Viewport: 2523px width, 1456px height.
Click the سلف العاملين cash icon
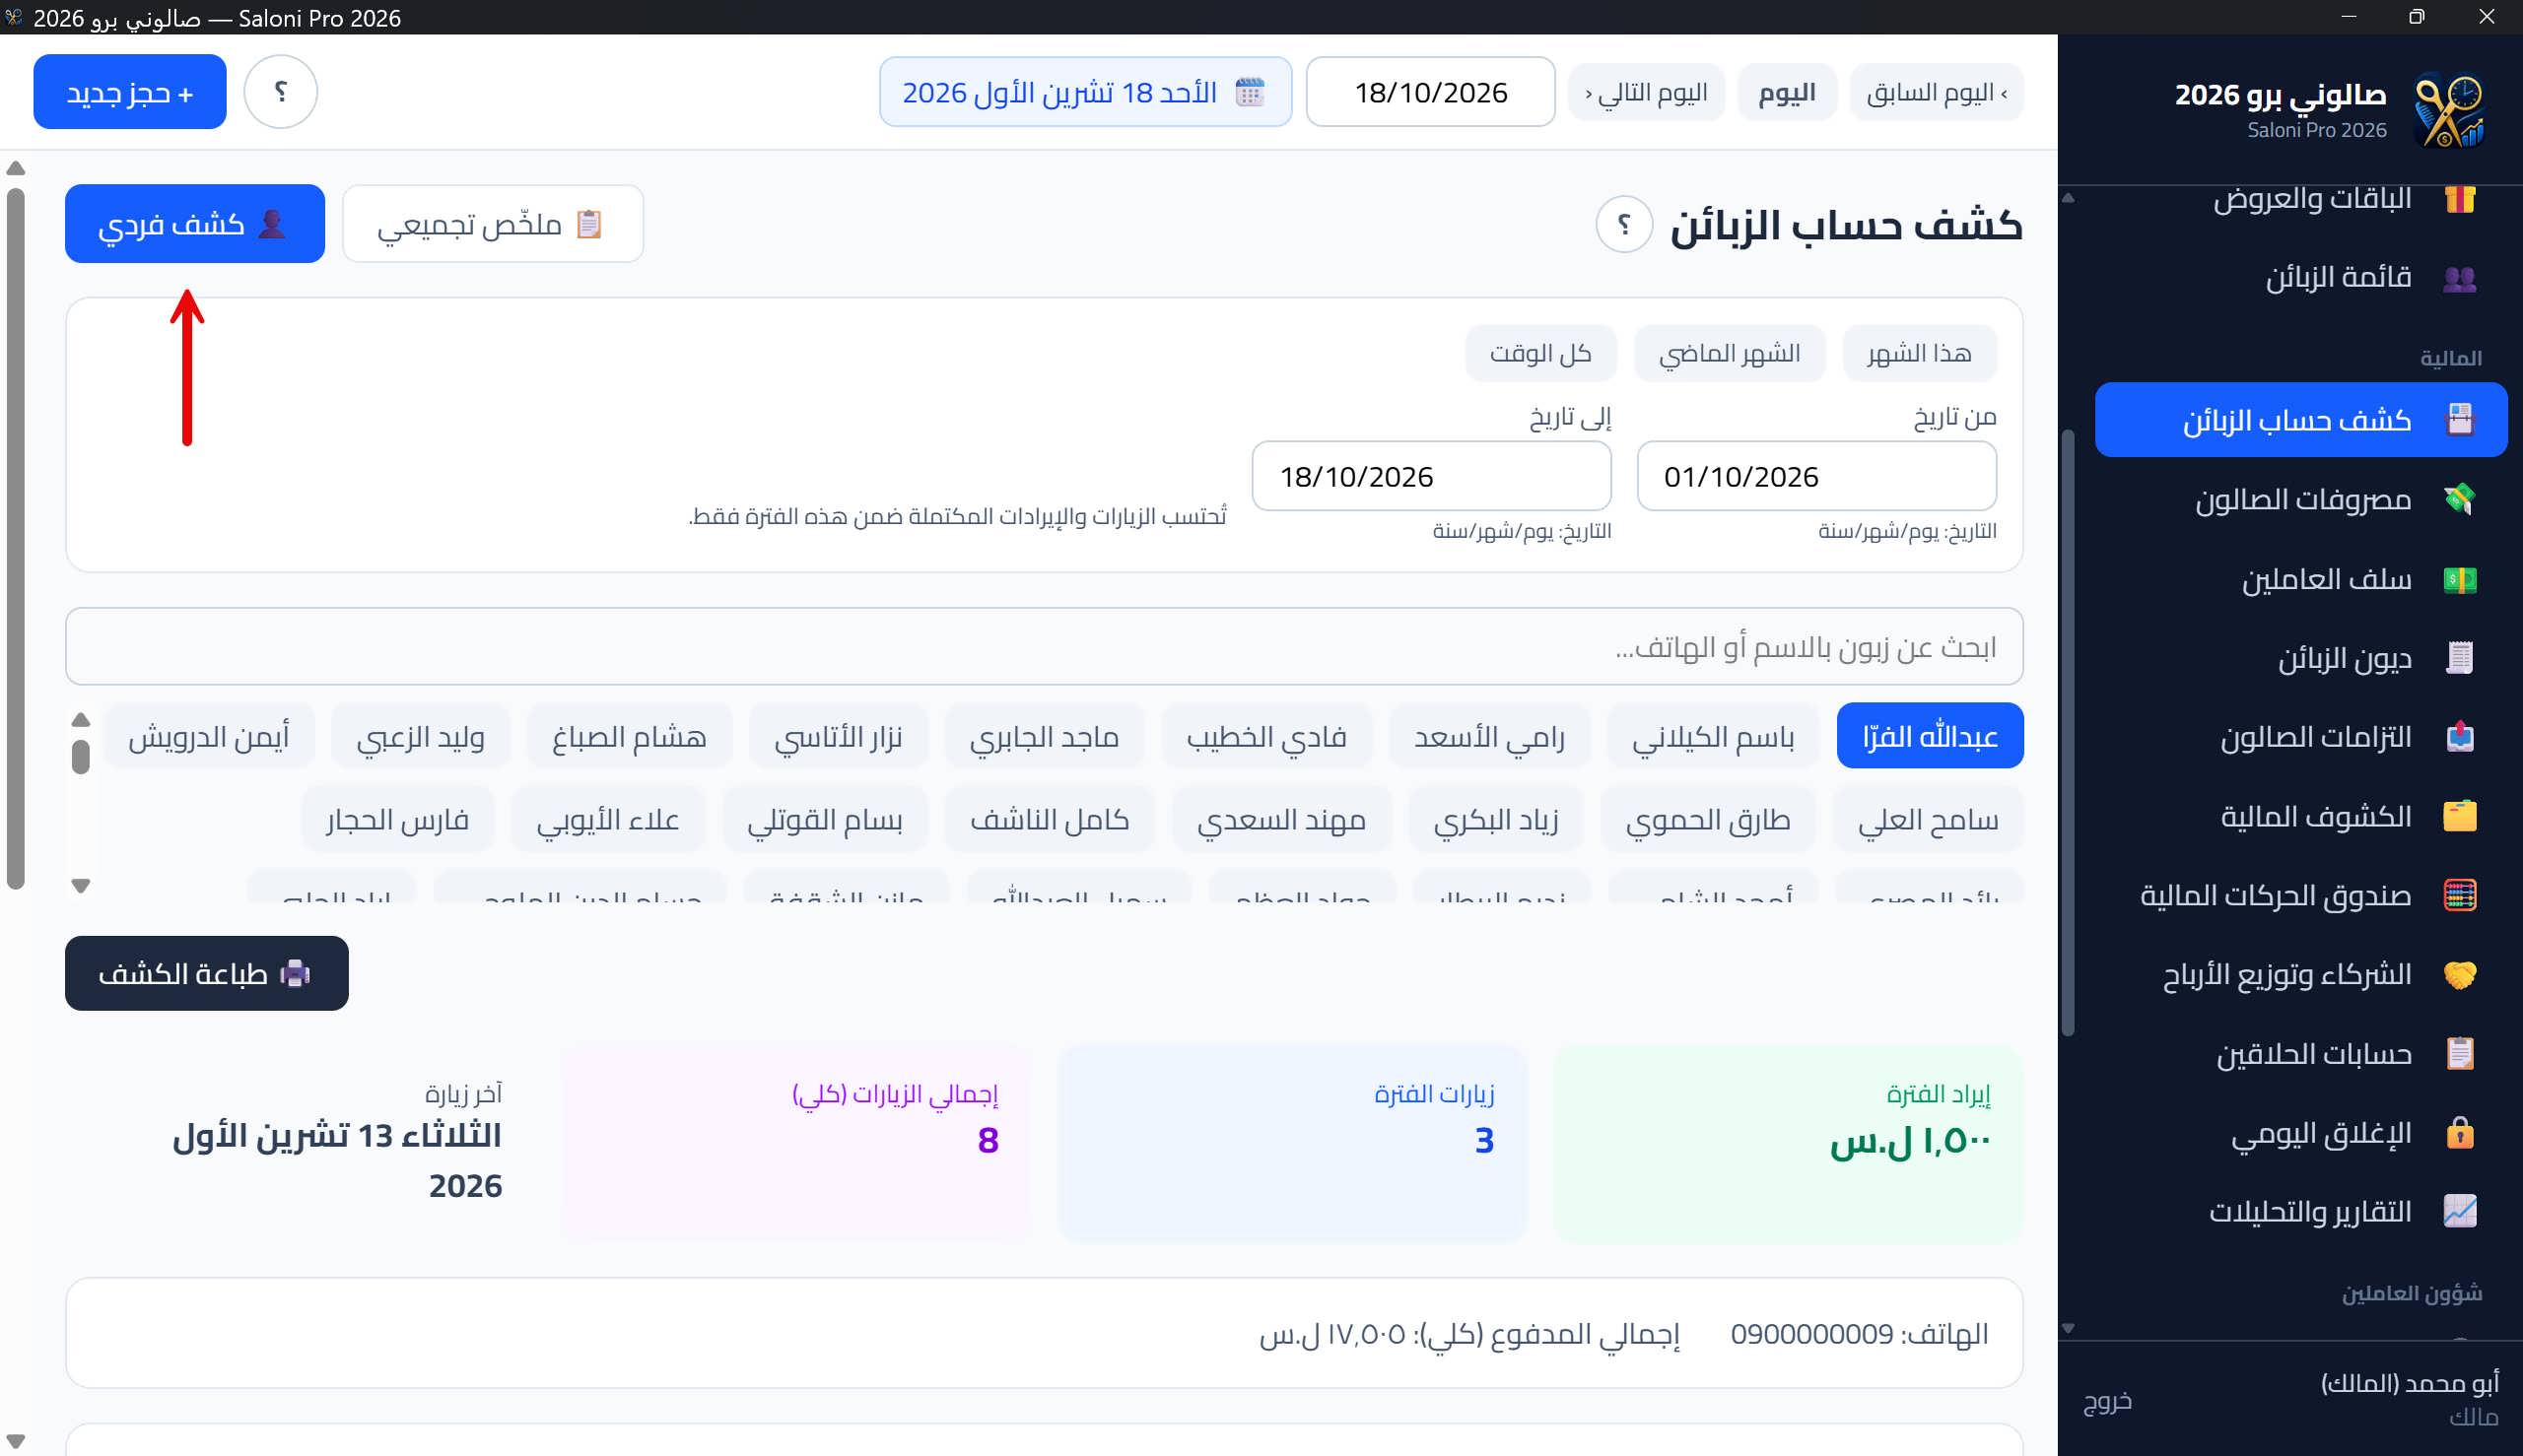click(2459, 579)
